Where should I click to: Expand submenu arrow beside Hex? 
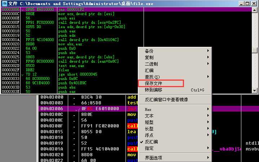point(208,109)
